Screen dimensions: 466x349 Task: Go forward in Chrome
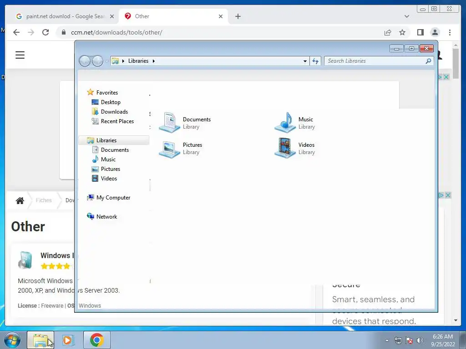click(31, 32)
